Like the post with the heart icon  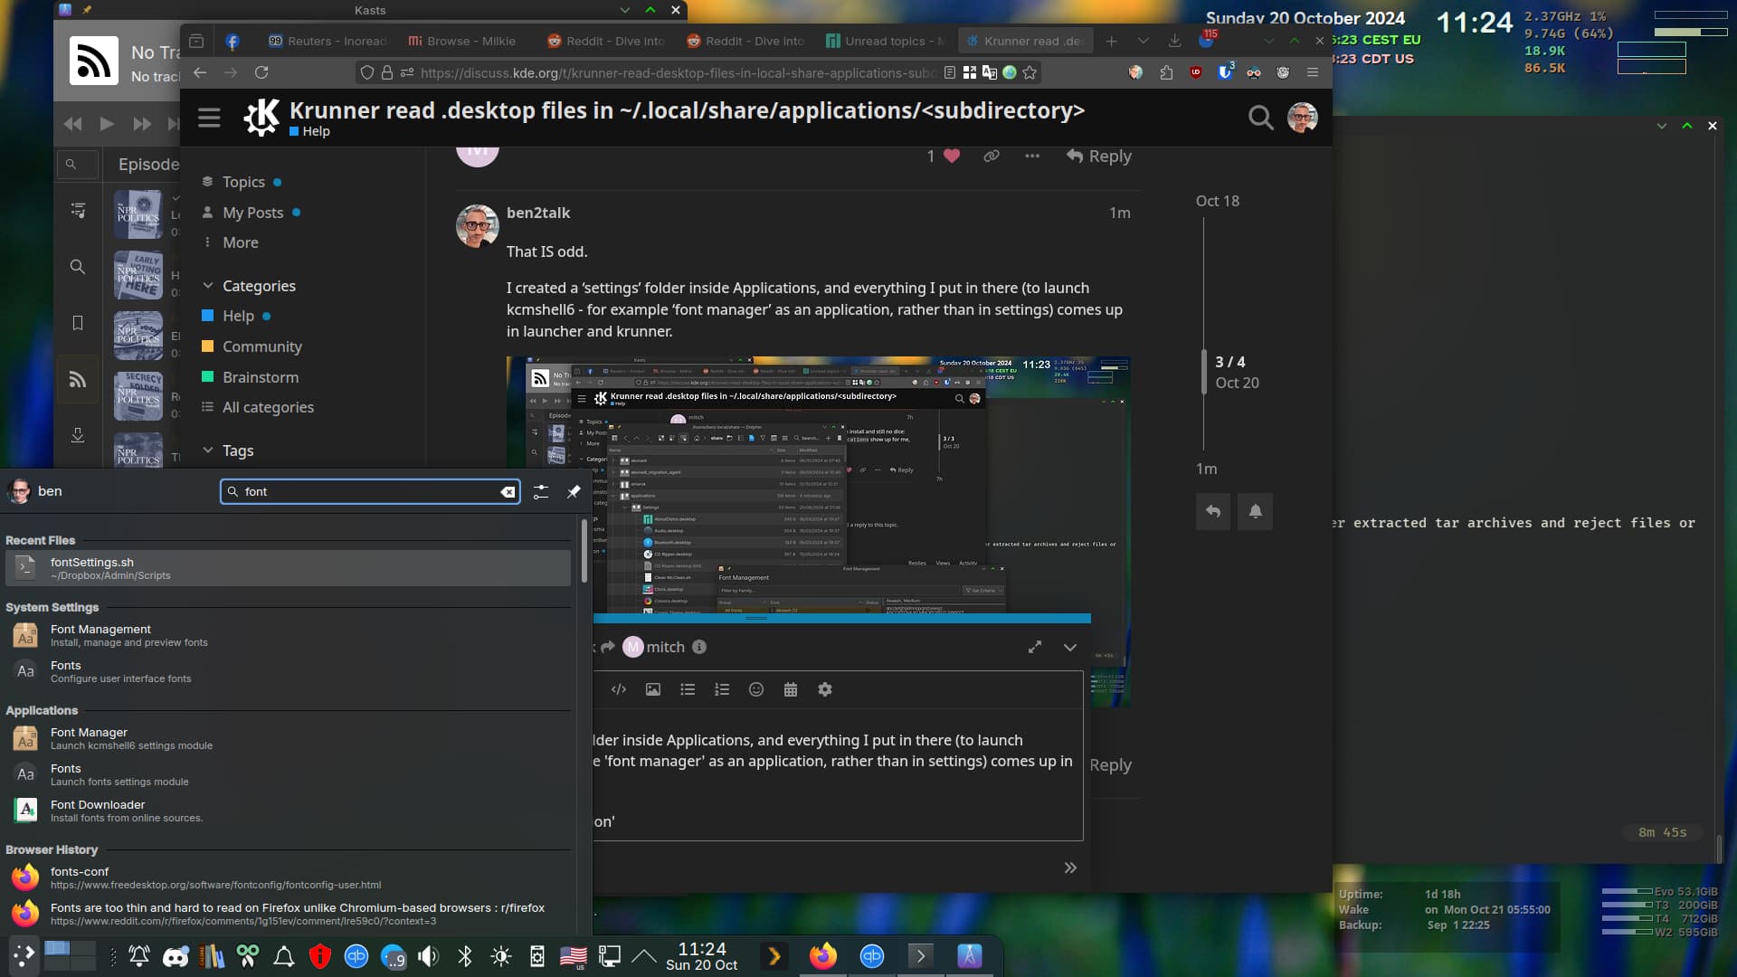point(951,156)
